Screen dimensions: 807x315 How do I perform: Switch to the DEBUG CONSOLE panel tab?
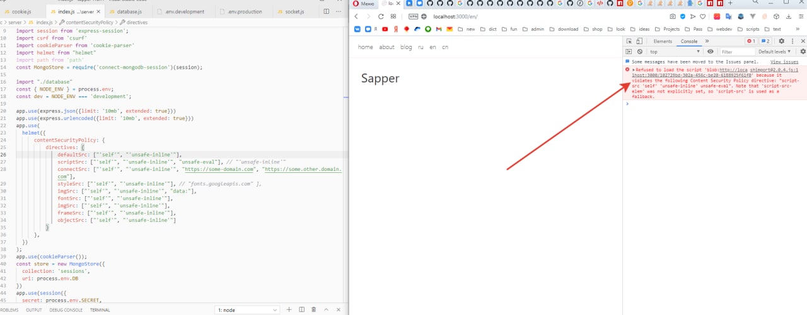[x=66, y=310]
